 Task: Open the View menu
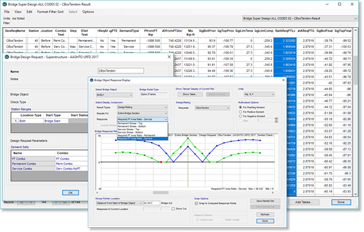pyautogui.click(x=18, y=12)
